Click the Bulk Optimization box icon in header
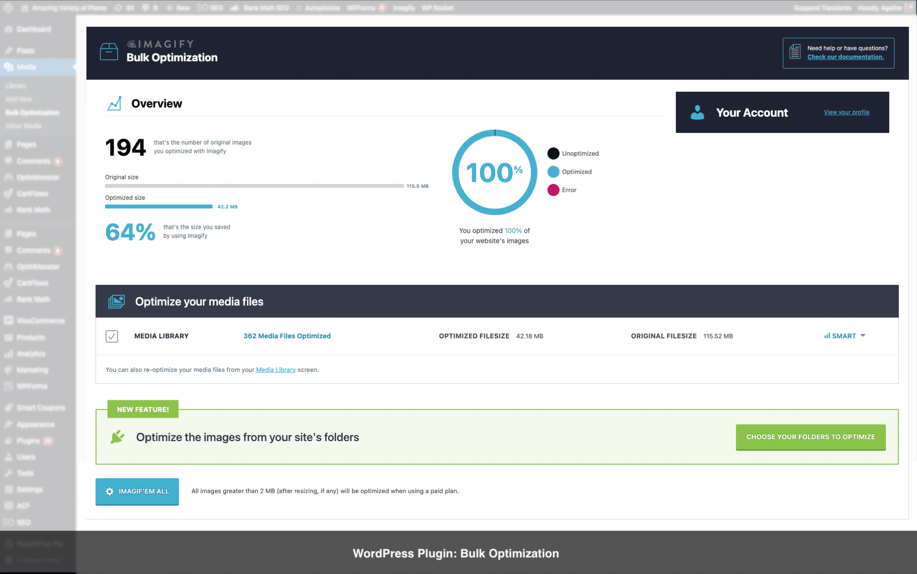917x574 pixels. (109, 52)
